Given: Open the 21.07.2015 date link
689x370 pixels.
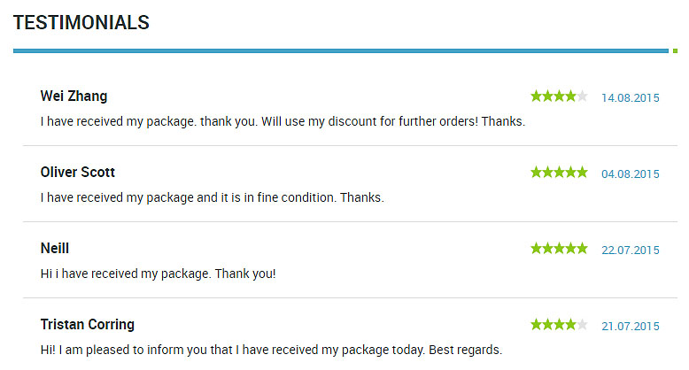Looking at the screenshot, I should pos(631,326).
